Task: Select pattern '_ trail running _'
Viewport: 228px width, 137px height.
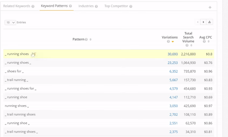Action: coord(16,80)
